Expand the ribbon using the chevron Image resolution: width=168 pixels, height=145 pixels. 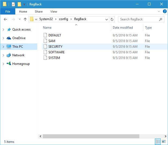159,11
